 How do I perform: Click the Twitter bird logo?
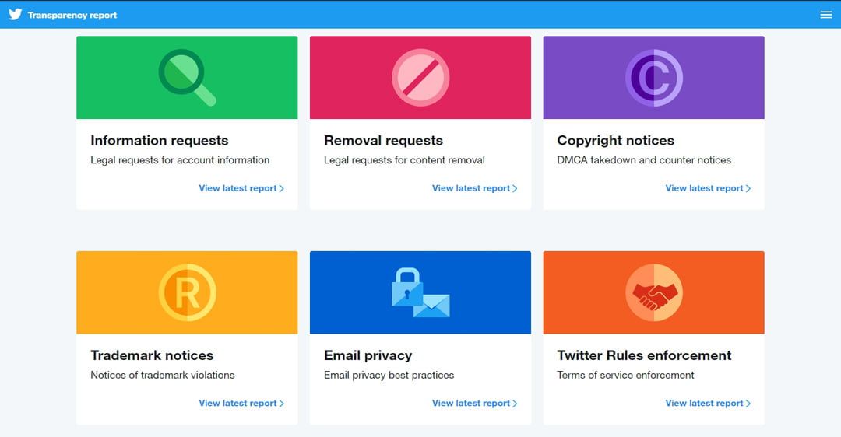[x=15, y=15]
